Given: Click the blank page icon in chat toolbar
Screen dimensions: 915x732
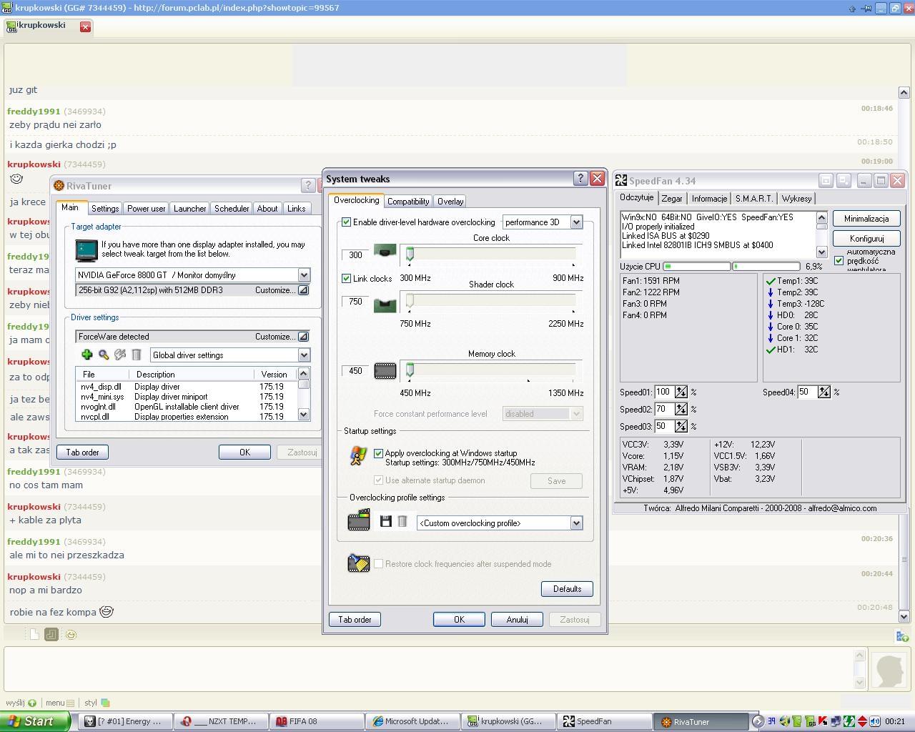Looking at the screenshot, I should coord(34,634).
